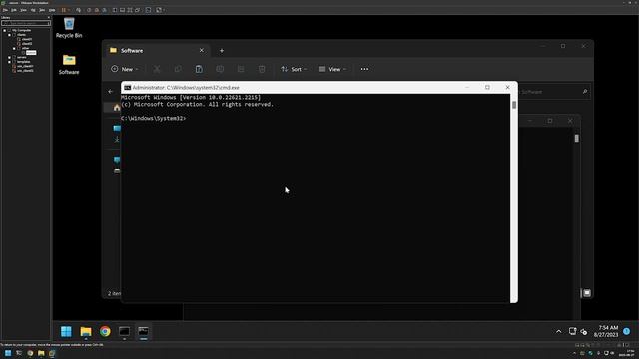Click the Copy icon in Explorer toolbar
Viewport: 639px width, 359px height.
point(178,69)
